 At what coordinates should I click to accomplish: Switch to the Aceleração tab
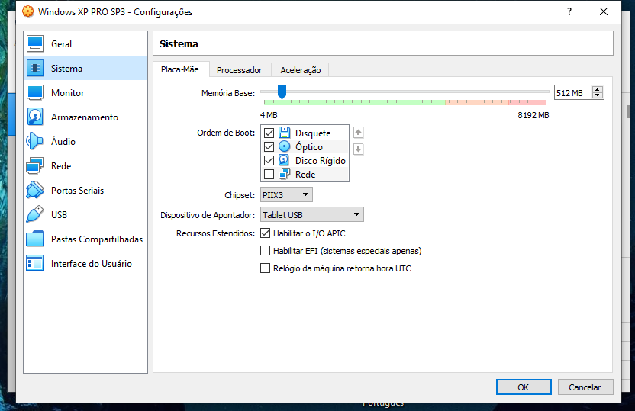point(301,70)
